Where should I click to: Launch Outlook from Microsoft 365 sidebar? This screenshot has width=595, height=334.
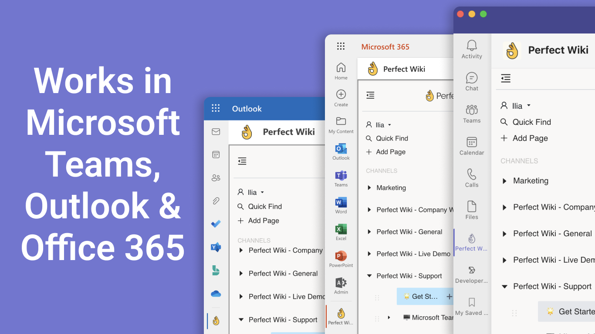pyautogui.click(x=341, y=152)
